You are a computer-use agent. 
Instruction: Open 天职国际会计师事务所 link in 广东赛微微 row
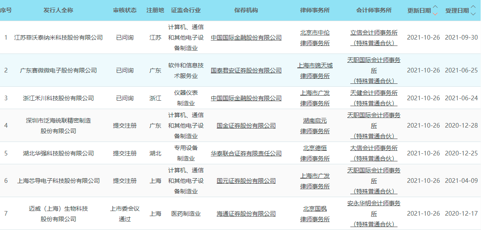coord(374,70)
